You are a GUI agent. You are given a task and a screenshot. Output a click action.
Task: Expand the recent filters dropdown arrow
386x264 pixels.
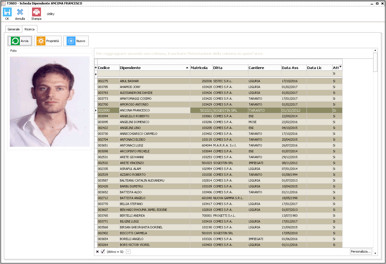click(128, 252)
